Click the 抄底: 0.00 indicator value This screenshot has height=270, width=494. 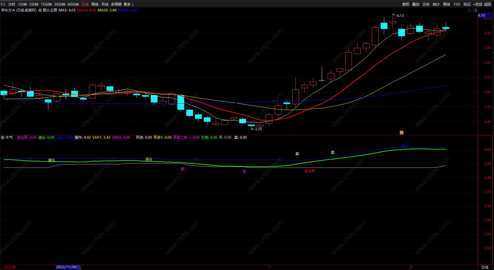(x=209, y=137)
